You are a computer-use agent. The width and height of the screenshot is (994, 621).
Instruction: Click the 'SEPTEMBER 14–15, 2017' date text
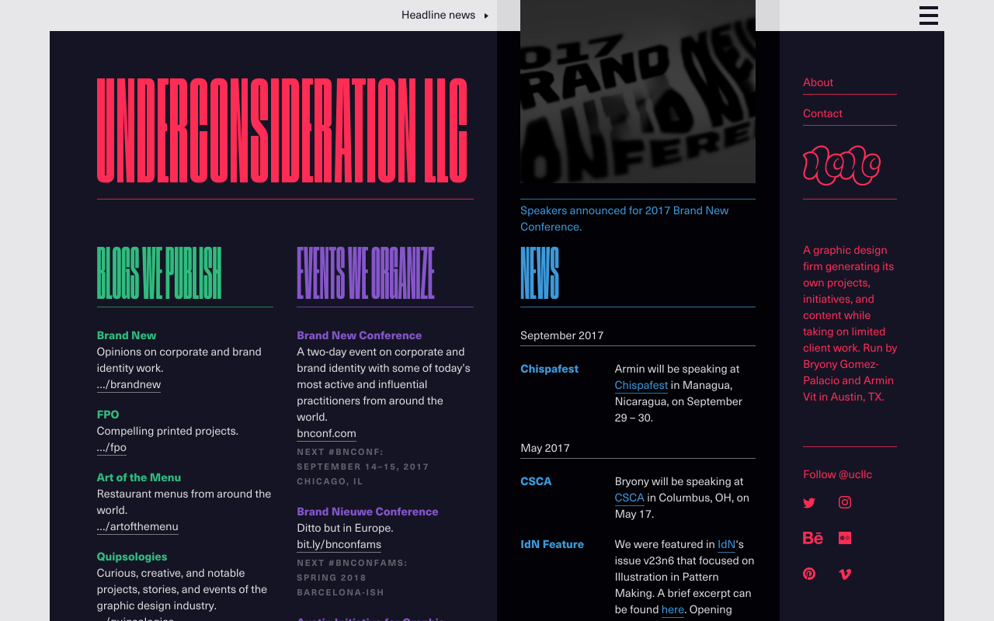(363, 467)
